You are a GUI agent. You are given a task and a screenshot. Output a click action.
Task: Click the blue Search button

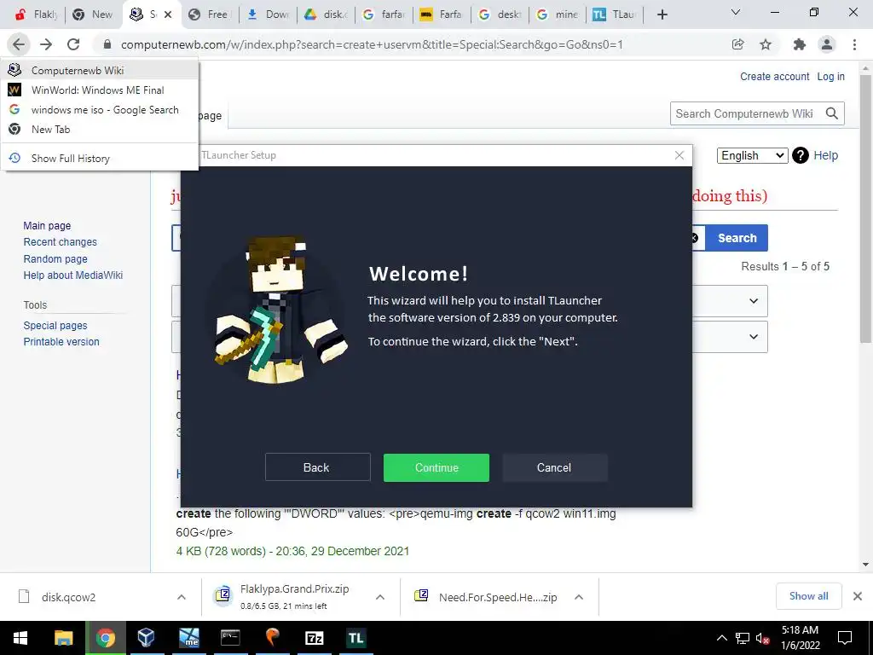point(737,238)
